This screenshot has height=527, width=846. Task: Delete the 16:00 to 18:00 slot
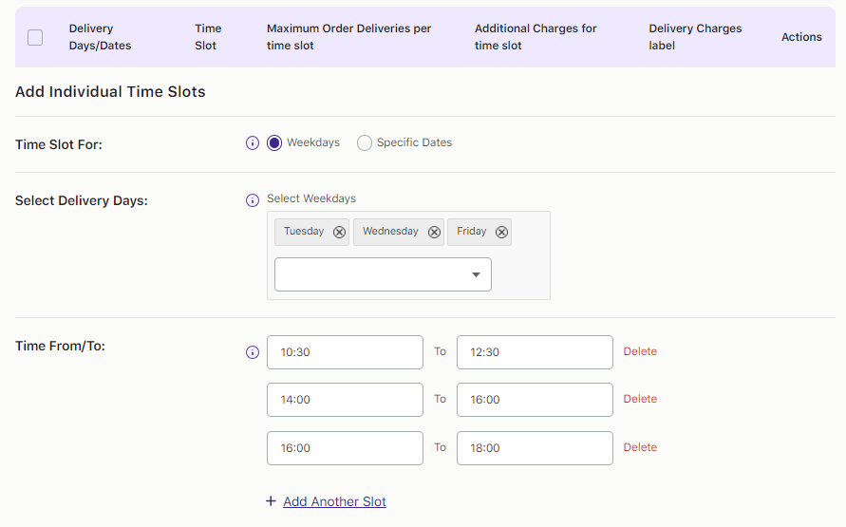click(640, 447)
